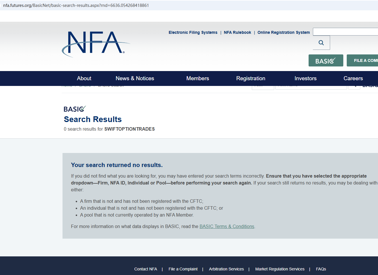Click bullet about firm not registered with CFTC
Image resolution: width=378 pixels, height=275 pixels.
142,201
